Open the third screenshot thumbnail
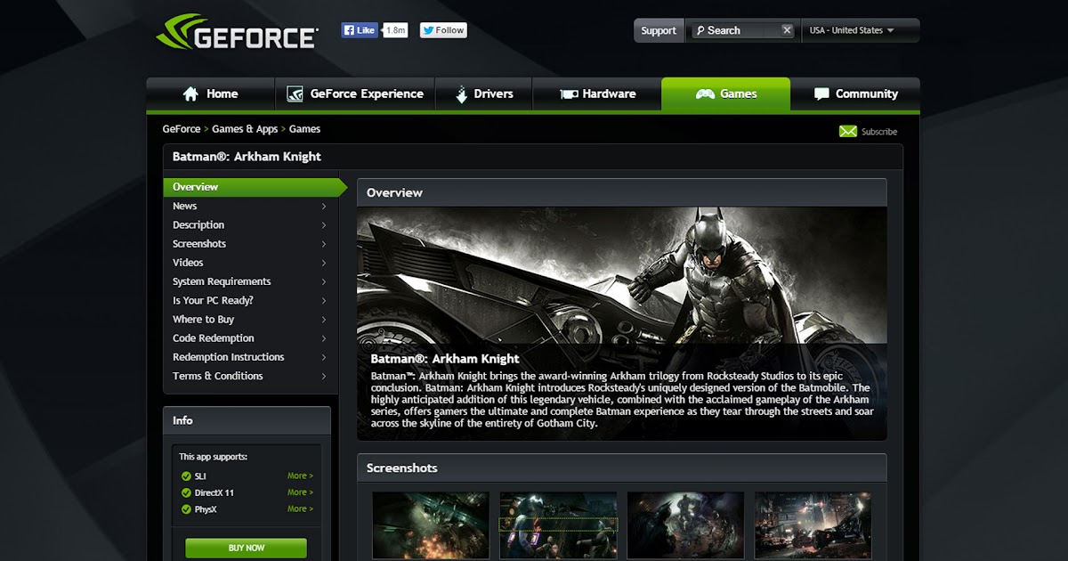 685,525
